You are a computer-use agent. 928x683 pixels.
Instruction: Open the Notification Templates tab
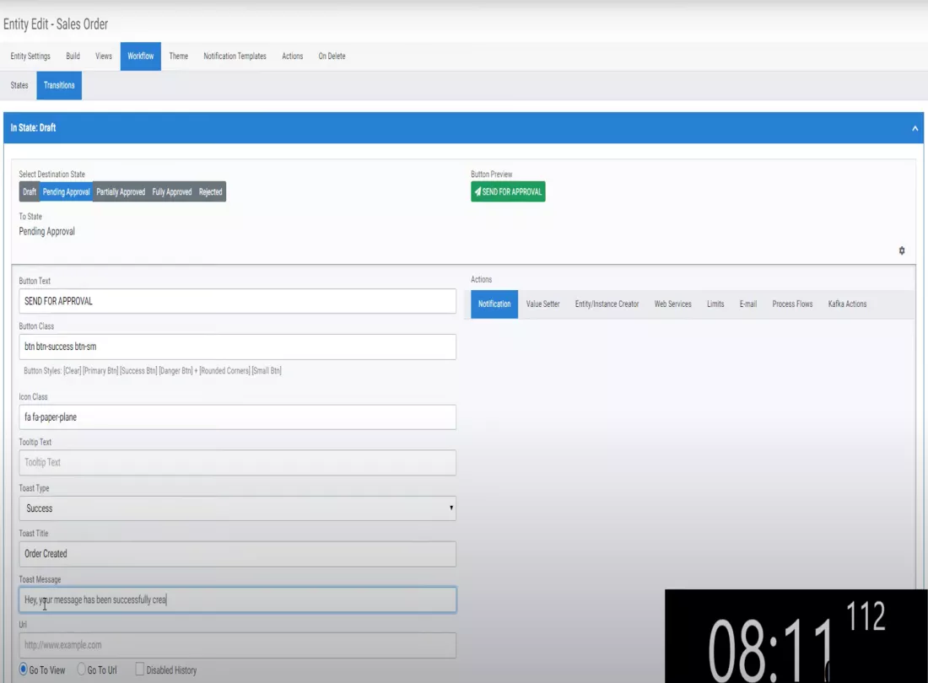[x=235, y=56]
